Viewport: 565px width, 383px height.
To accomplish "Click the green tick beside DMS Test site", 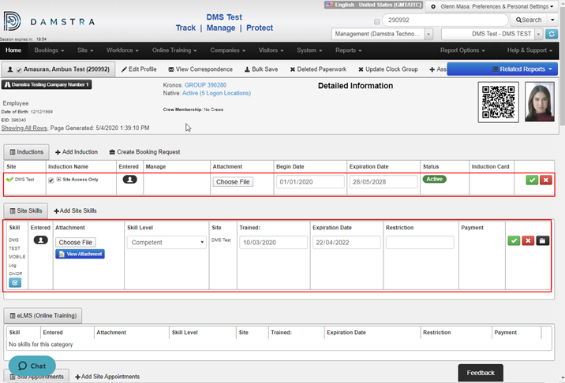I will pyautogui.click(x=9, y=179).
